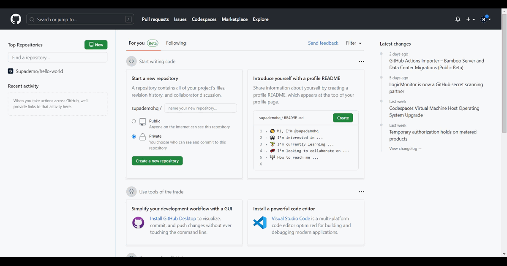Expand the Filter dropdown
This screenshot has height=266, width=507.
click(x=354, y=43)
